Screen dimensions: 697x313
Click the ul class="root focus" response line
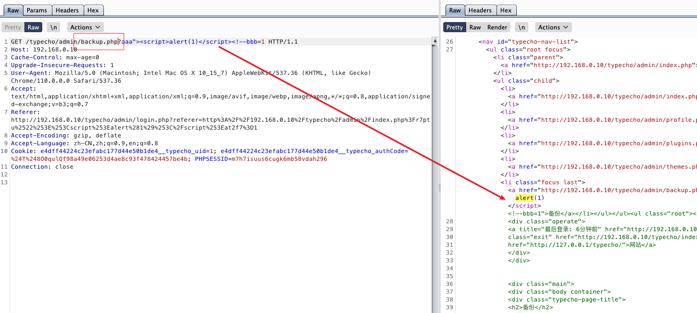pos(528,50)
